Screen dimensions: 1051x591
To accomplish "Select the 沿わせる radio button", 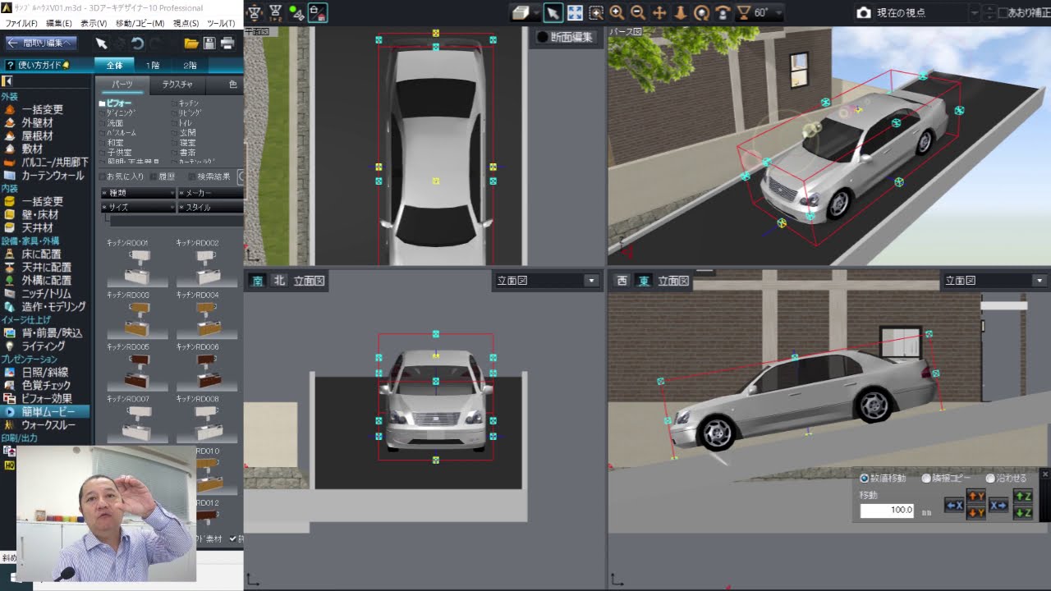I will coord(989,478).
